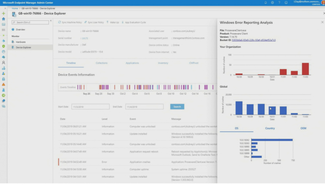The image size is (325, 185).
Task: Click the blue 10/28 bar in Global chart
Action: [x=239, y=108]
